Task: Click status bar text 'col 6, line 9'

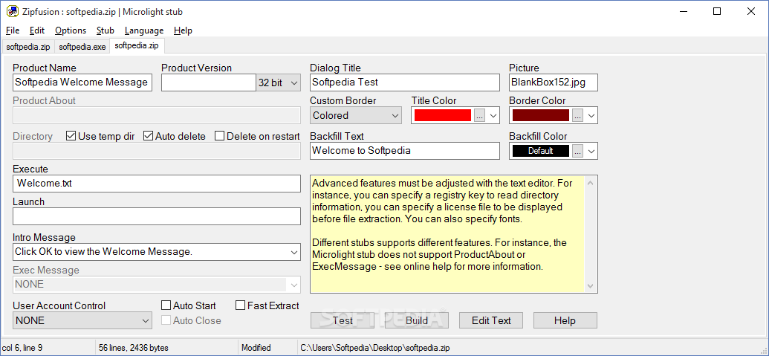Action: point(22,348)
